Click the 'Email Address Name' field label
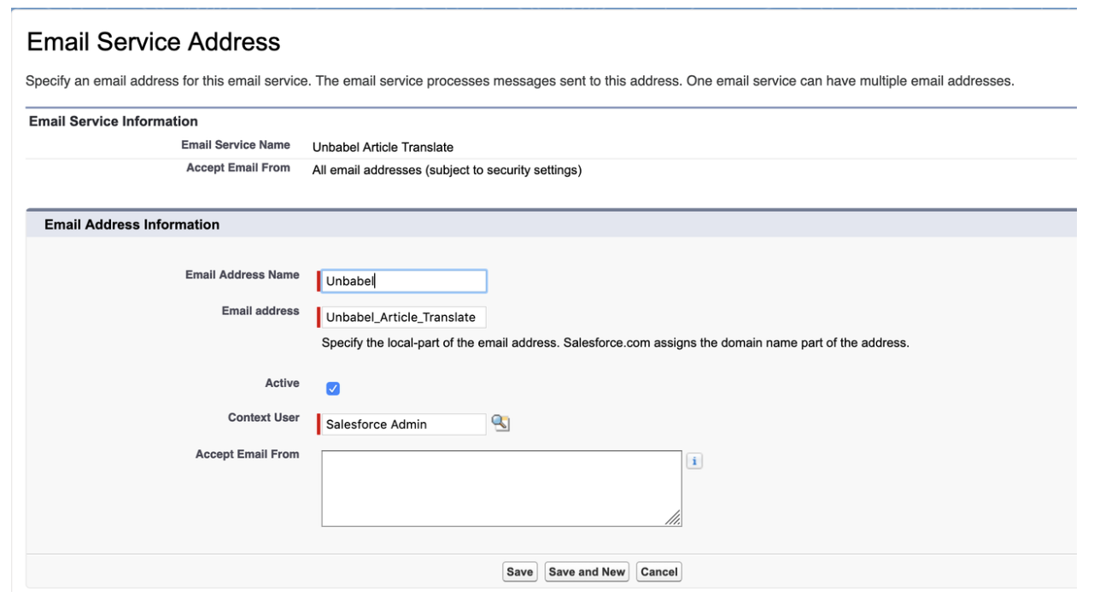1094x597 pixels. [243, 275]
